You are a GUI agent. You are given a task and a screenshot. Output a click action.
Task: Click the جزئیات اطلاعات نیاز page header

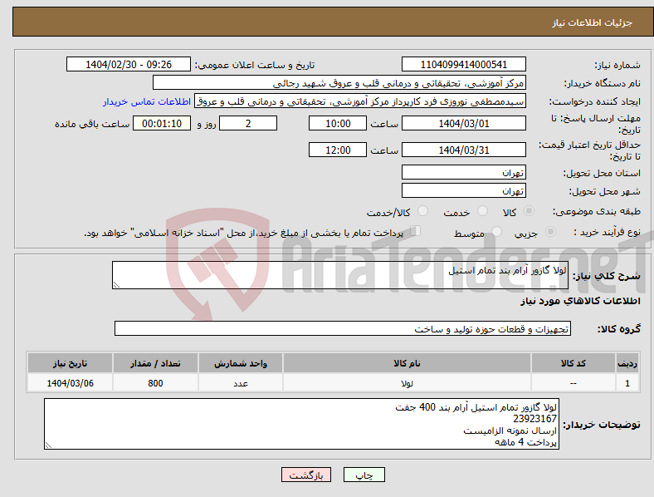[x=592, y=22]
